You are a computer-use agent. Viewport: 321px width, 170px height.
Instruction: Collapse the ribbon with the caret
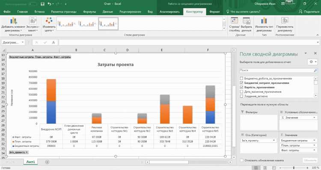pos(317,35)
